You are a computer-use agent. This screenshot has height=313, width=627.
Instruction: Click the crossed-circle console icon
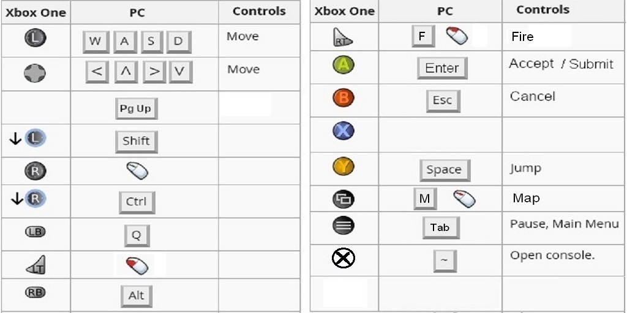point(344,259)
